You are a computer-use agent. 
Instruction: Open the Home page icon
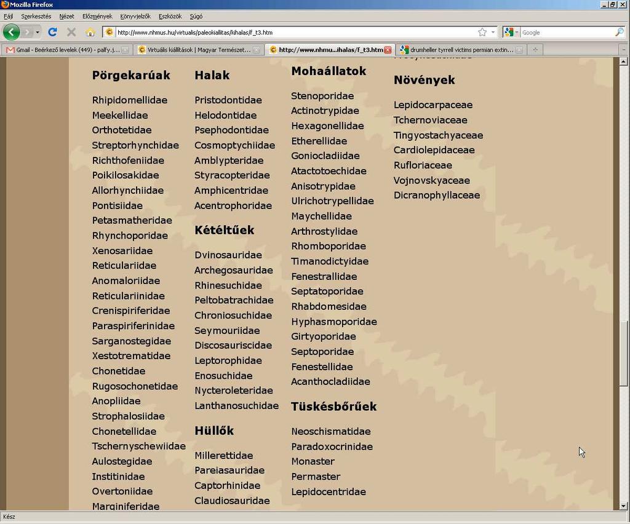tap(90, 32)
